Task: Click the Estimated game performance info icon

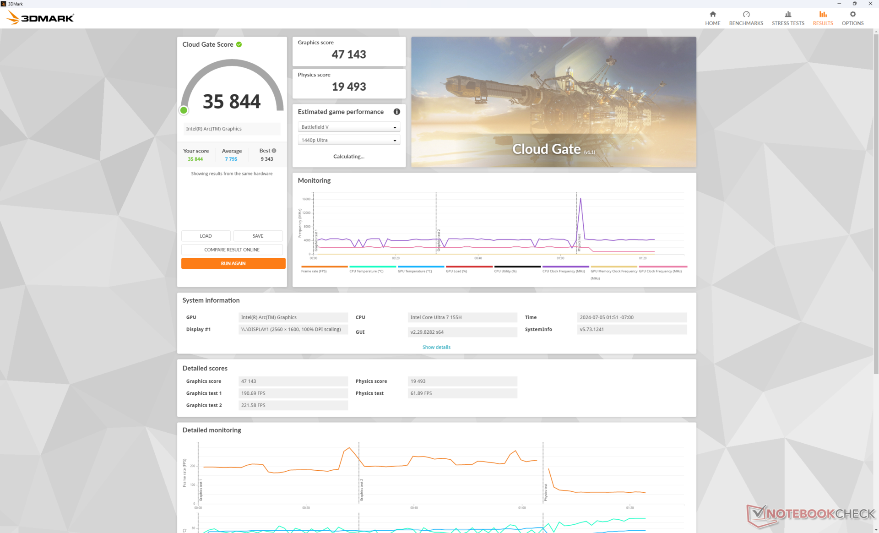Action: point(396,112)
